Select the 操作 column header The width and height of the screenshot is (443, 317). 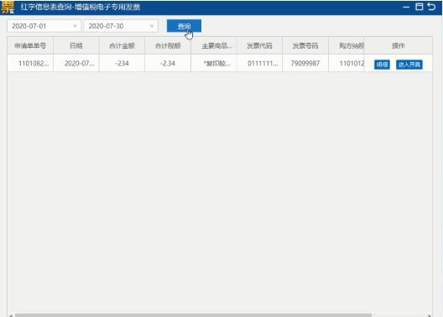pos(399,46)
